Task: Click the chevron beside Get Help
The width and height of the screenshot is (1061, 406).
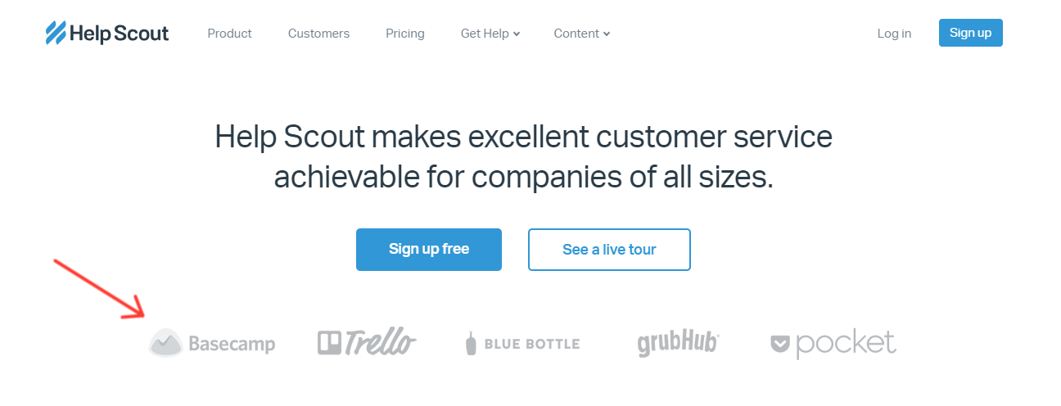Action: coord(517,34)
